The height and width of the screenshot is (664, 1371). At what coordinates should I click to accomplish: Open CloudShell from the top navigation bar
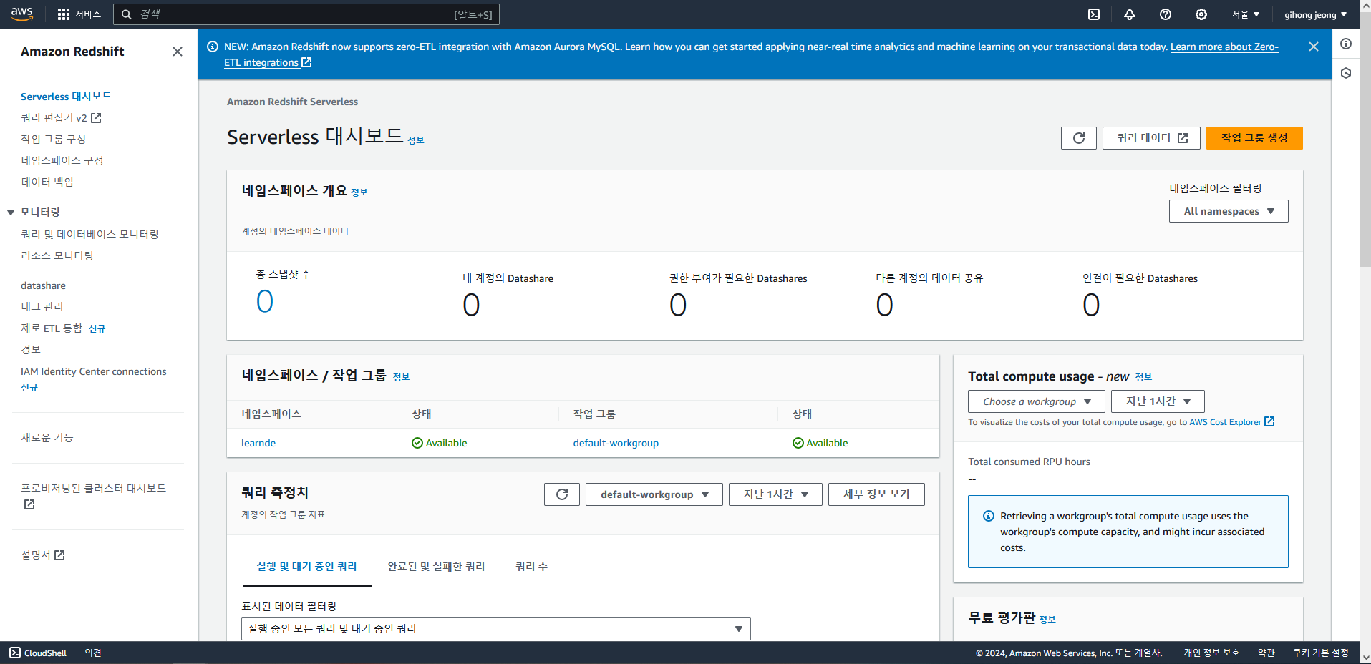click(x=1094, y=14)
